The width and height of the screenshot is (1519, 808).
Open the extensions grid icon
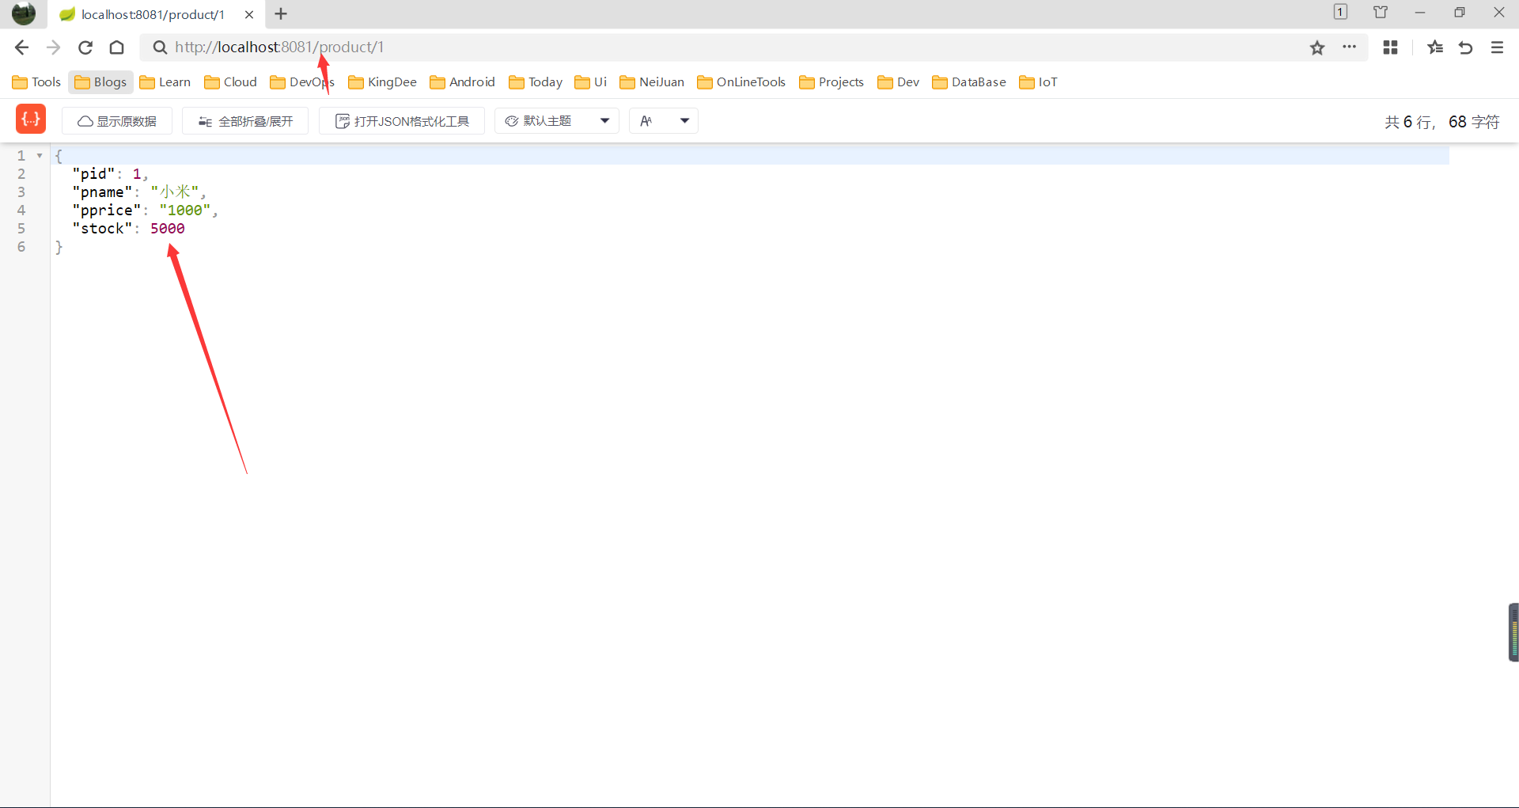point(1390,47)
